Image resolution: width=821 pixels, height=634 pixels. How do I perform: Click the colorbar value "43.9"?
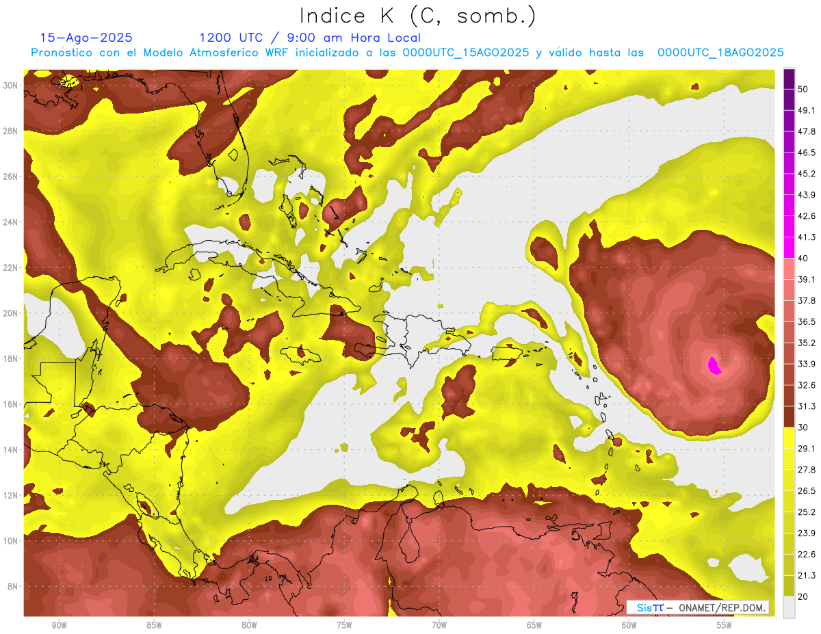coord(807,195)
